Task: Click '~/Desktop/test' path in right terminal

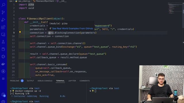Action: click(x=99, y=88)
